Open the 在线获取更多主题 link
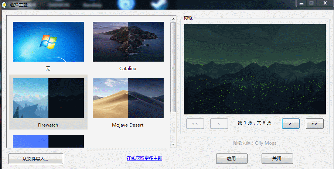 (144, 158)
